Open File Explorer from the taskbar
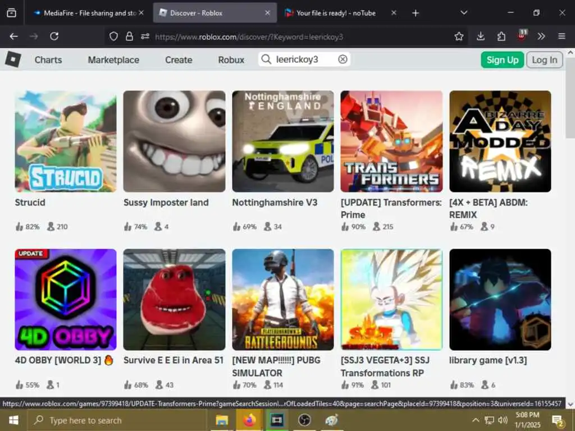The width and height of the screenshot is (575, 431). click(x=222, y=420)
